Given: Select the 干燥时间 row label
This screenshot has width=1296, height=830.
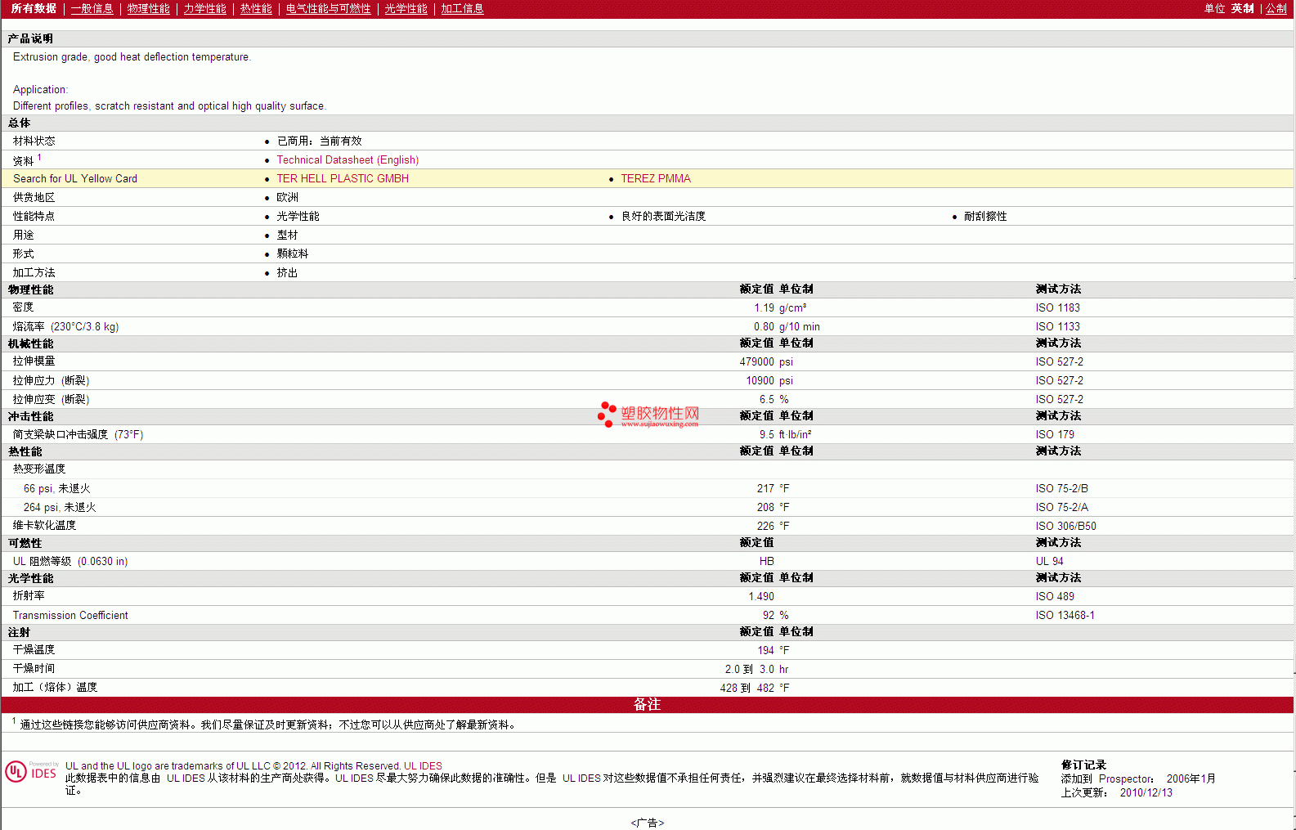Looking at the screenshot, I should click(x=34, y=669).
